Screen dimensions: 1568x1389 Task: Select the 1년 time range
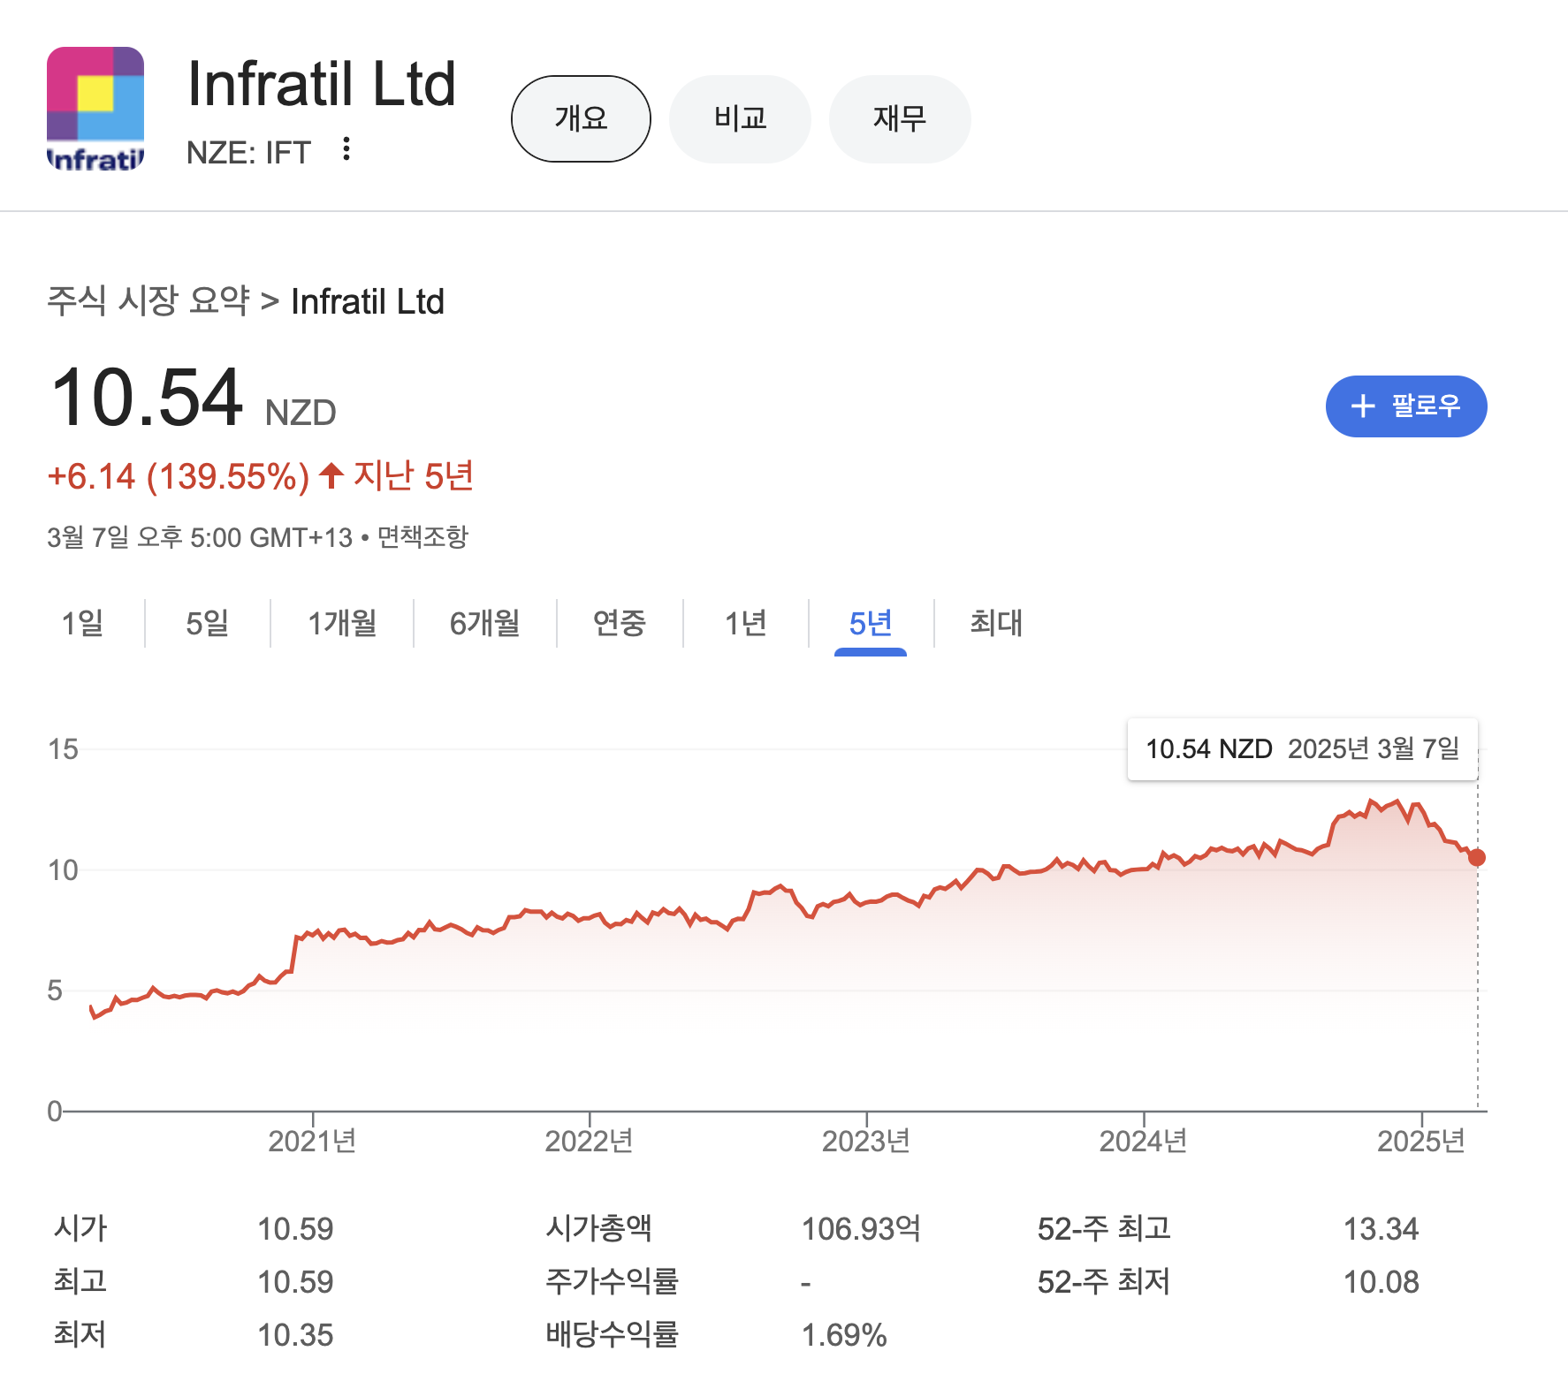pyautogui.click(x=745, y=624)
